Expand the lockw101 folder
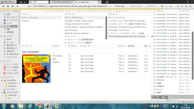This screenshot has width=194, height=109. pos(3,86)
